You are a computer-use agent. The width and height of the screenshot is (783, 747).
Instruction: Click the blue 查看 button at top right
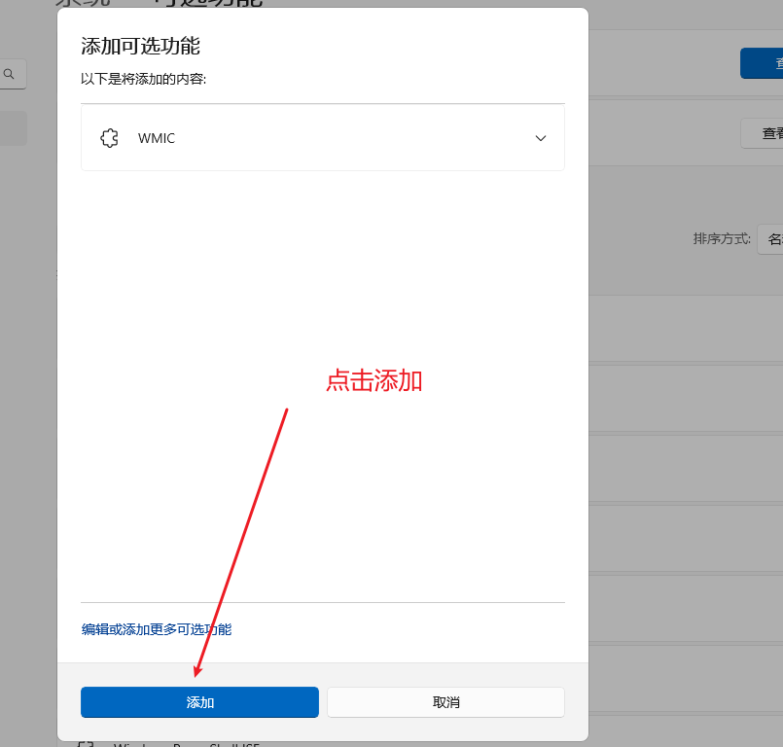(768, 62)
